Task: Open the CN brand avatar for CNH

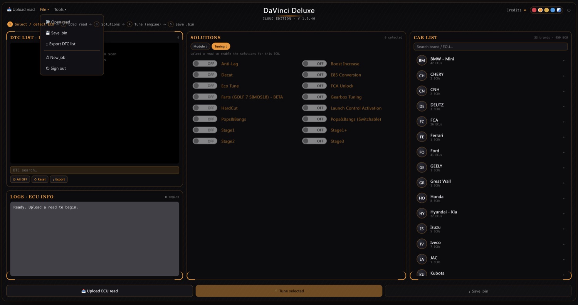Action: click(422, 91)
